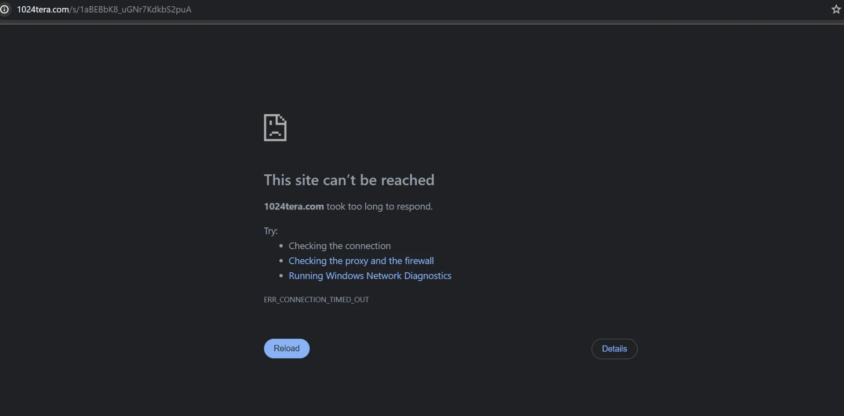The image size is (844, 416).
Task: Click the sad page error icon
Action: (275, 128)
